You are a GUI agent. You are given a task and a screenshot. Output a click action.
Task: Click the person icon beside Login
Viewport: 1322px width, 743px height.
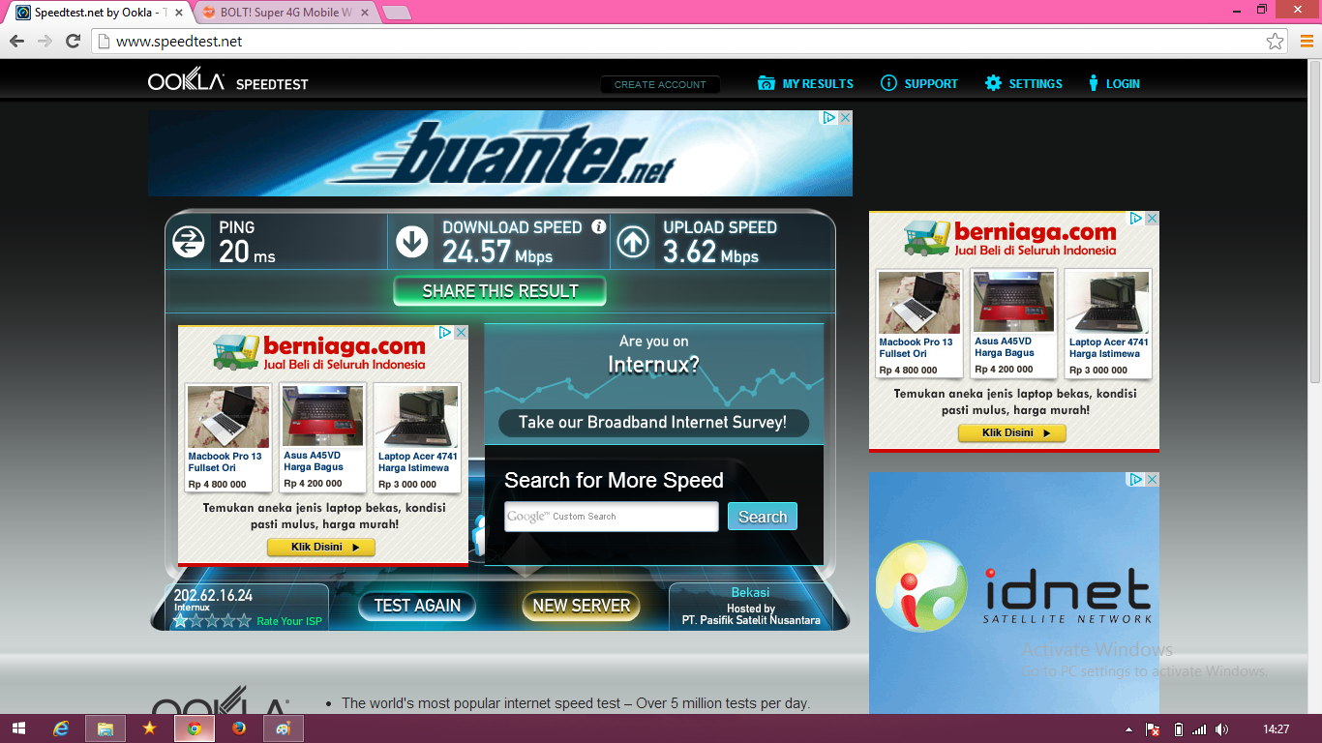(x=1094, y=83)
